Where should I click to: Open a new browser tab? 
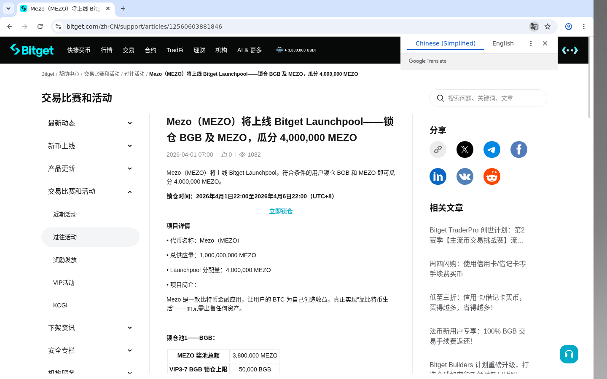click(x=123, y=8)
